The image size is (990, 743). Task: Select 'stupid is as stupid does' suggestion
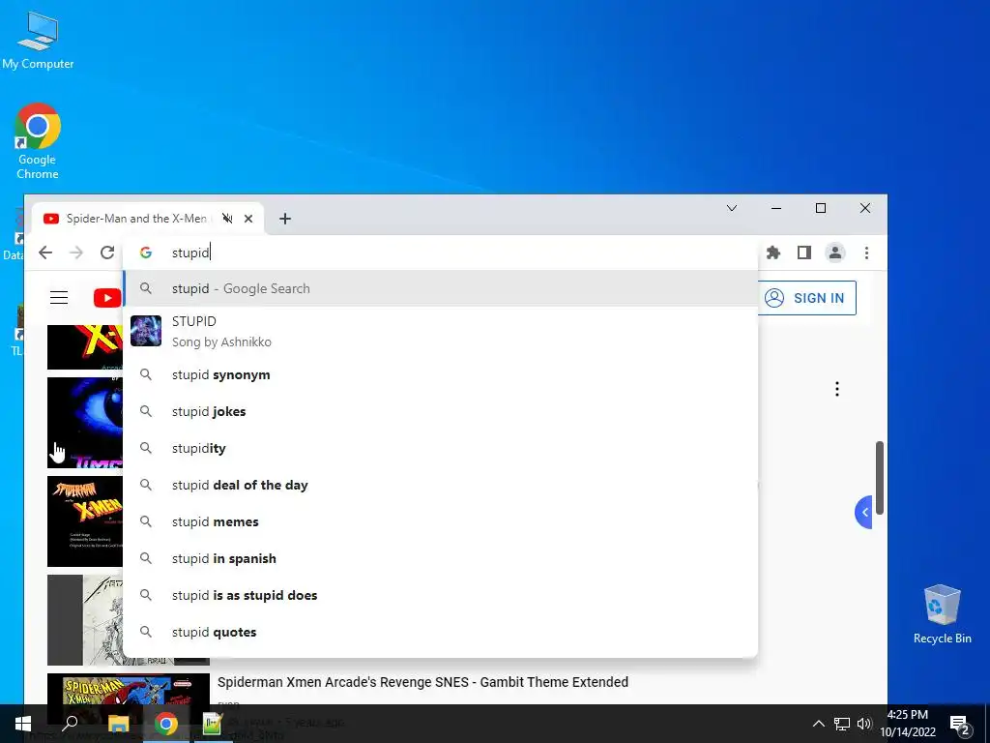pyautogui.click(x=441, y=595)
